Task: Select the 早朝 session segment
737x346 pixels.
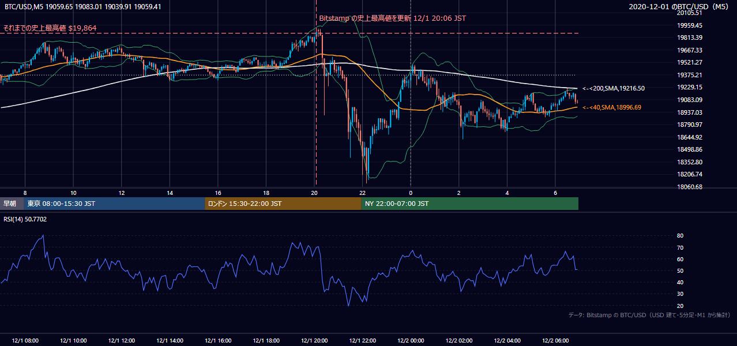Action: pyautogui.click(x=12, y=204)
